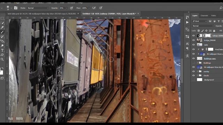Lock layer position icon
The image size is (223, 125).
coord(206,31)
